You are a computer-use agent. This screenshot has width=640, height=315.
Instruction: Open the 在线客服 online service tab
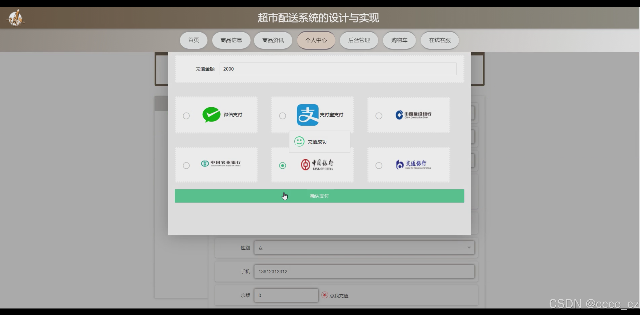[440, 40]
